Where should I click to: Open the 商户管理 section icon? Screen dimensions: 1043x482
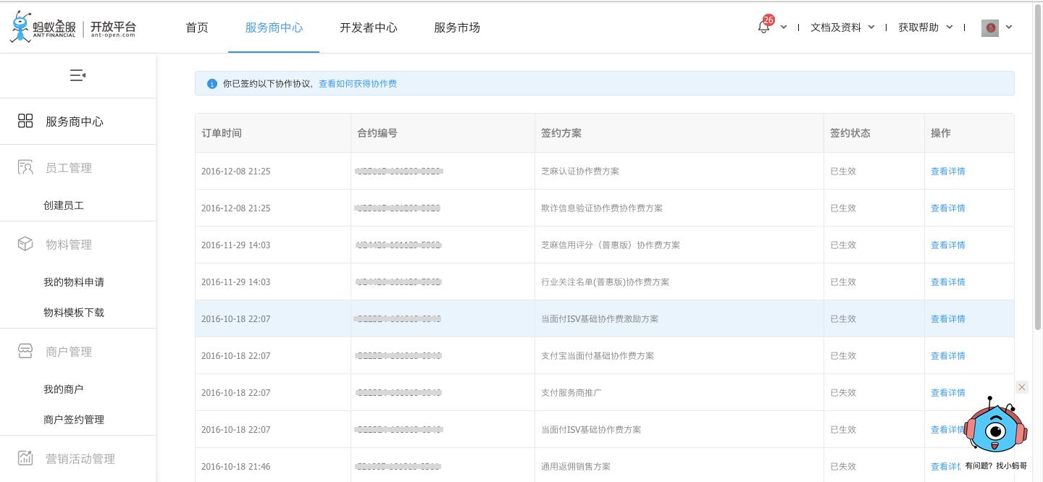tap(25, 351)
